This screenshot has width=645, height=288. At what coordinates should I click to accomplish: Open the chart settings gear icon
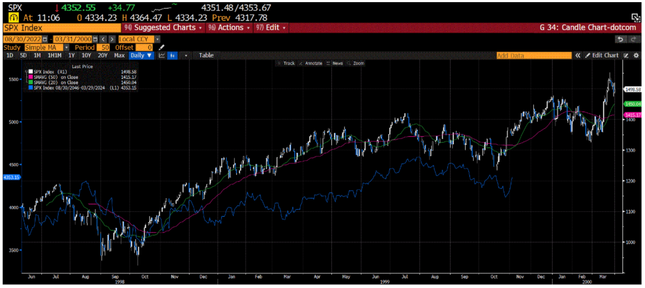636,55
